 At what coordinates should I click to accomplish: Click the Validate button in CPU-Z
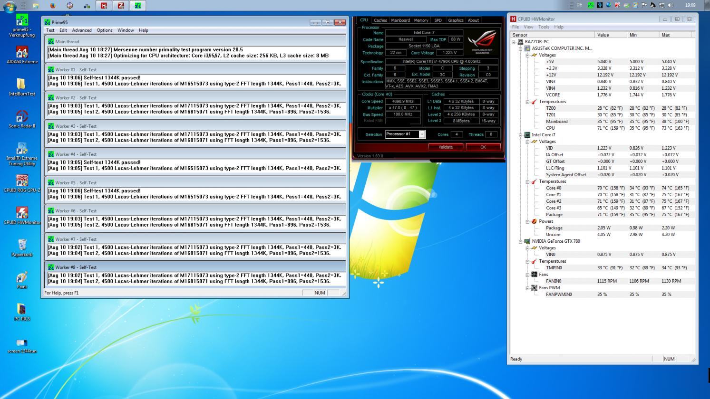[446, 147]
